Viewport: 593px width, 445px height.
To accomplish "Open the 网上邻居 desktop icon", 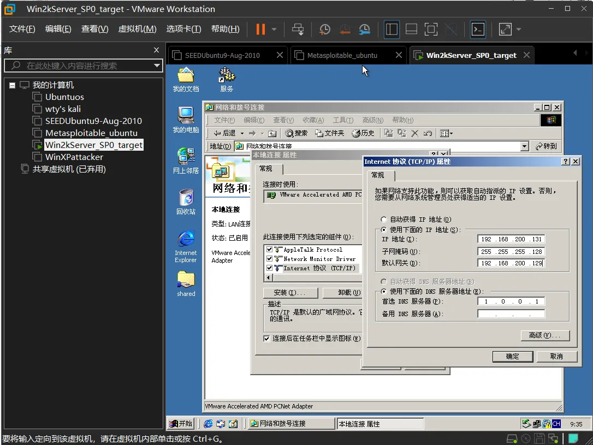I will (x=186, y=161).
